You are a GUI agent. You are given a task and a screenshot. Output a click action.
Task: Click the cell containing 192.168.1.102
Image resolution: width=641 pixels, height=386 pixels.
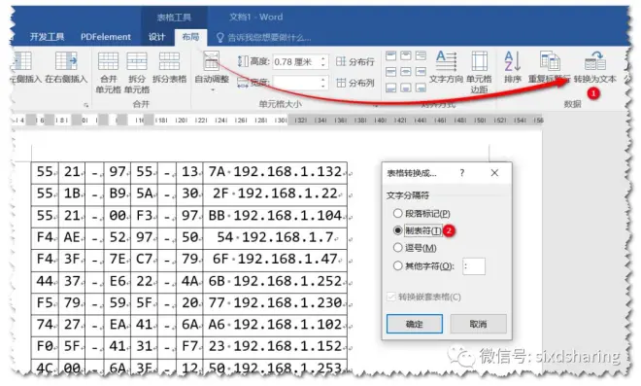tap(275, 325)
